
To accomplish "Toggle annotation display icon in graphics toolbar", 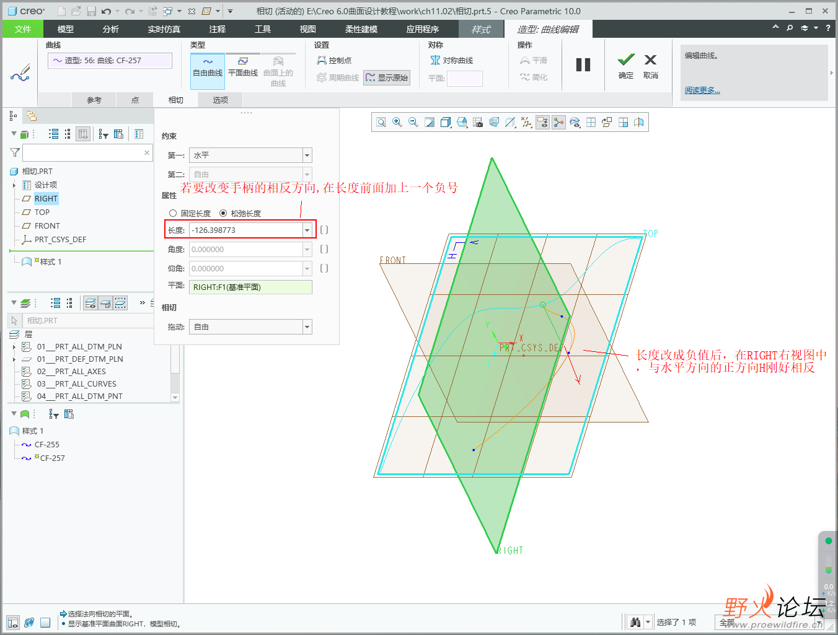I will pos(542,122).
